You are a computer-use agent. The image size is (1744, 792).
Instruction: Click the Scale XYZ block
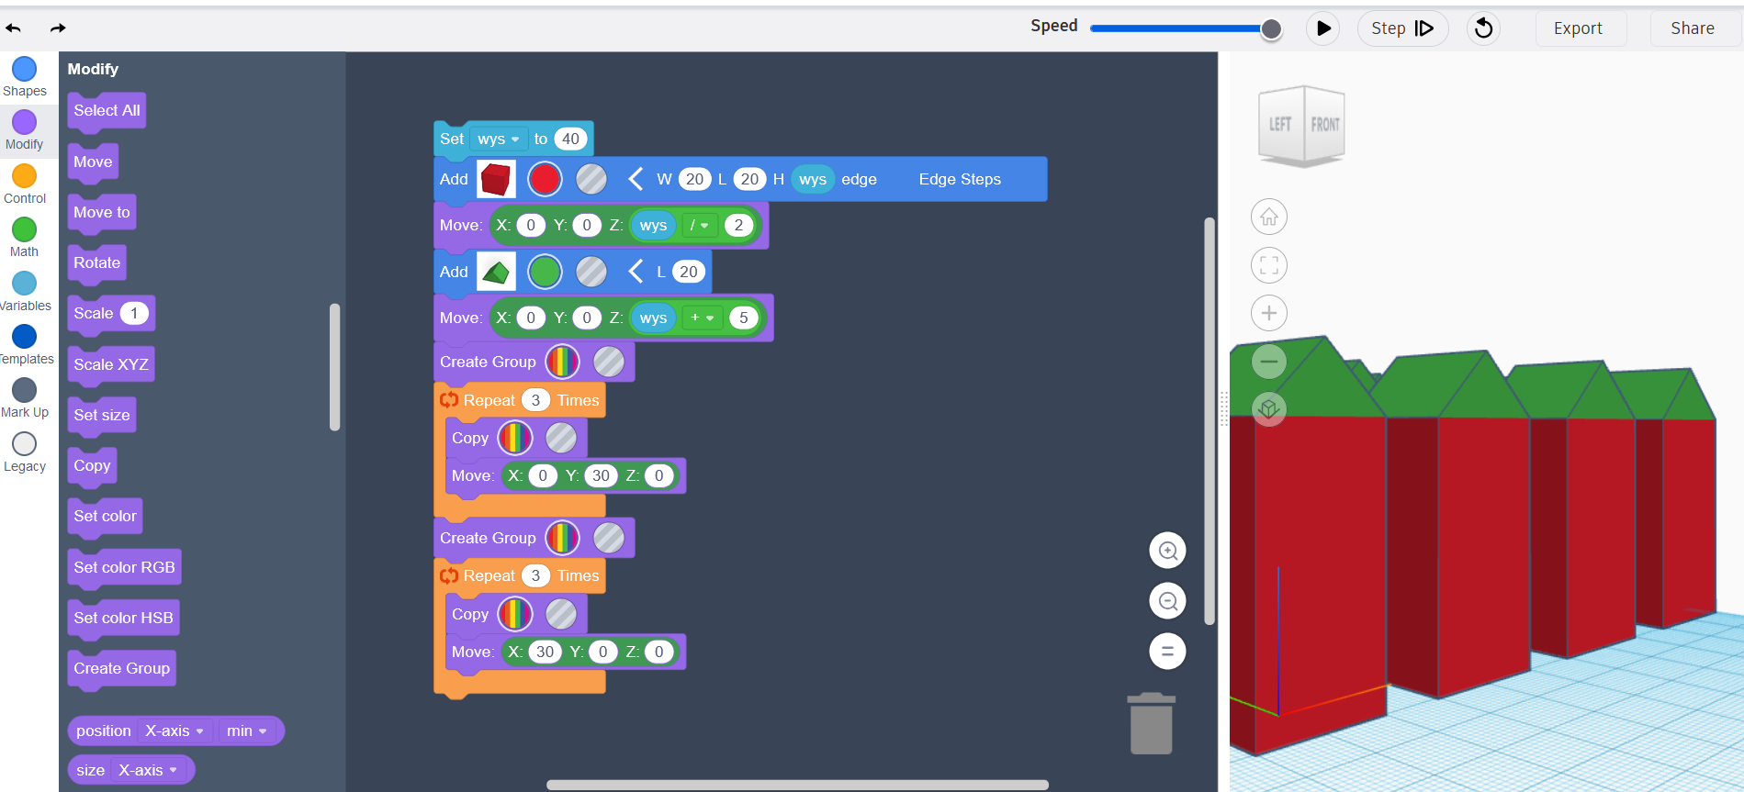click(x=111, y=365)
